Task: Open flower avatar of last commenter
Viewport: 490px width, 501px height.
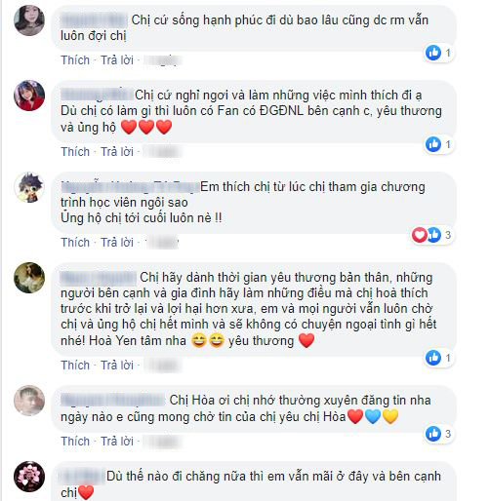Action: pos(29,477)
